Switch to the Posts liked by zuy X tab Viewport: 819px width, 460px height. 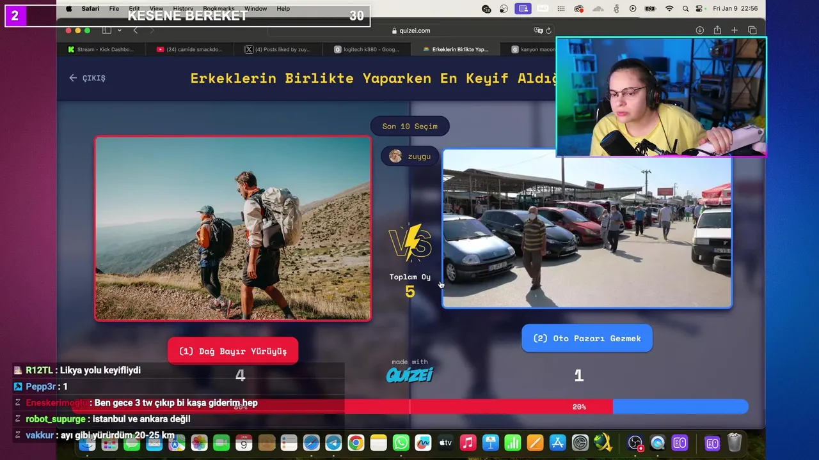[278, 49]
